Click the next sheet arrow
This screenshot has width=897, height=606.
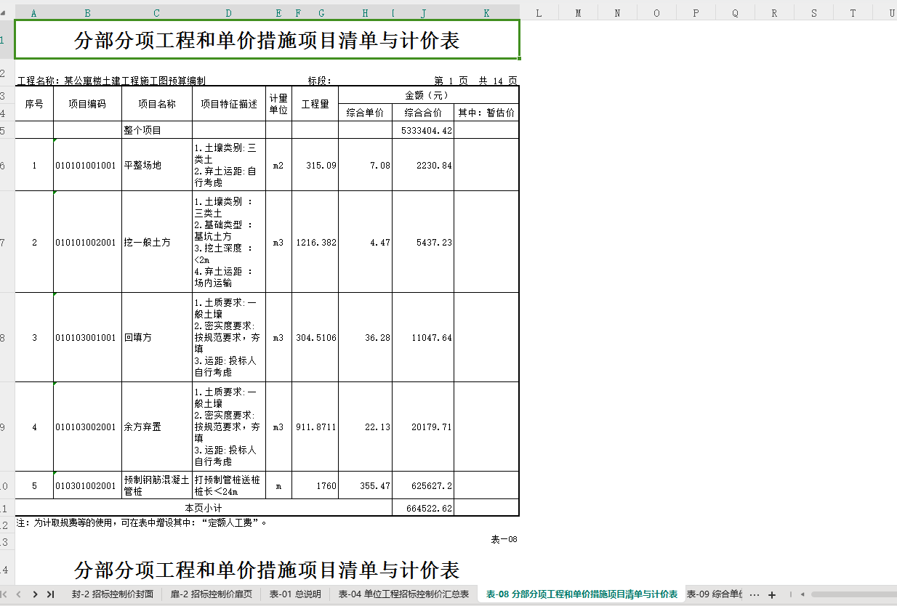[x=35, y=594]
